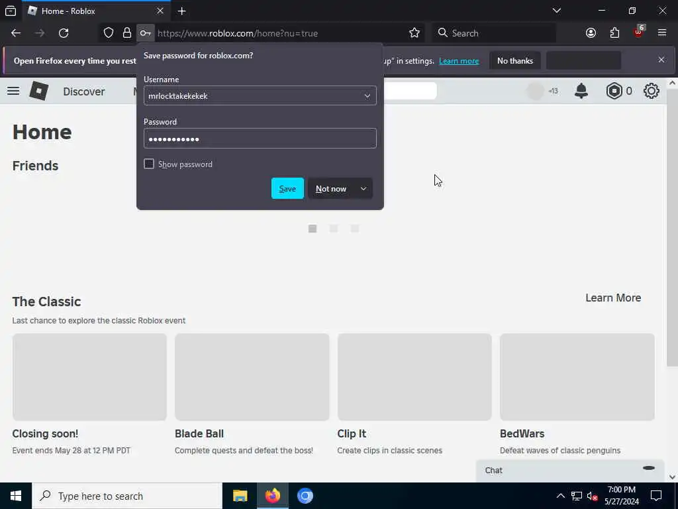
Task: Show hidden system tray icons
Action: (x=560, y=496)
